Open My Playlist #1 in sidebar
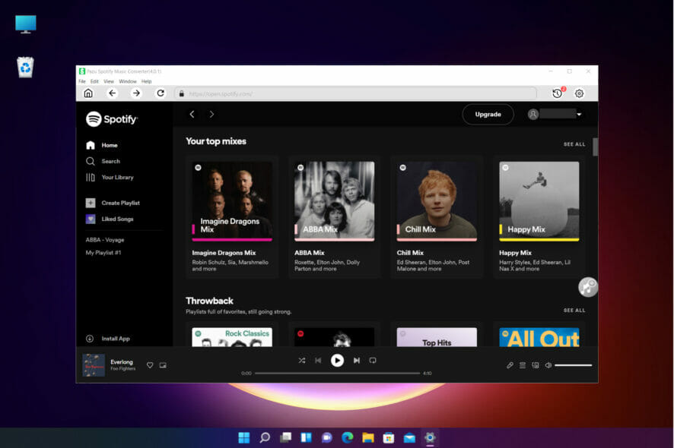Screen dimensions: 674x448 tap(103, 253)
